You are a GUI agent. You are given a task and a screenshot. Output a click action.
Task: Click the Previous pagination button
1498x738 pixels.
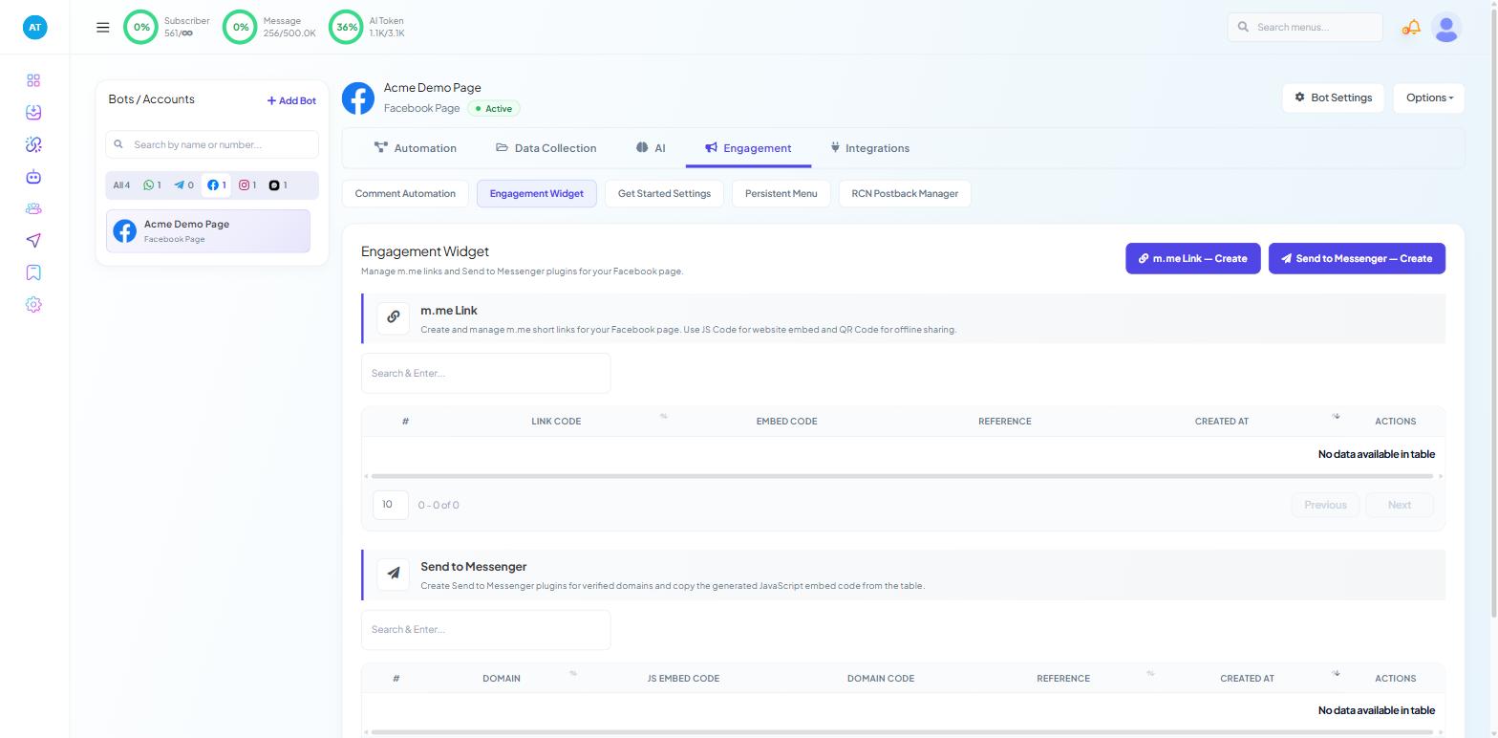coord(1325,505)
